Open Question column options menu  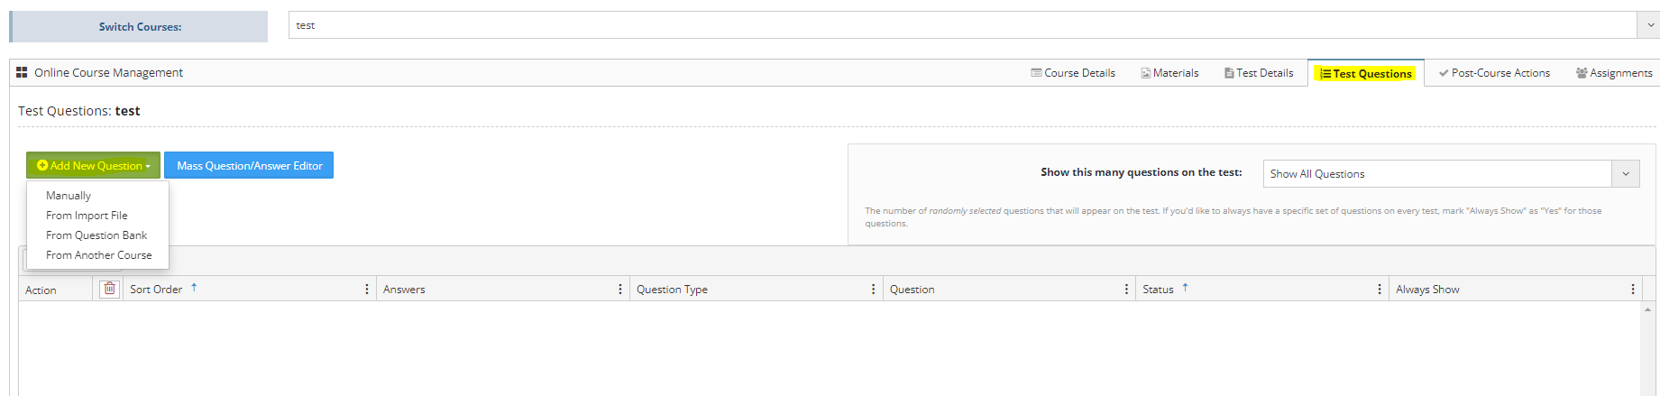click(1126, 290)
